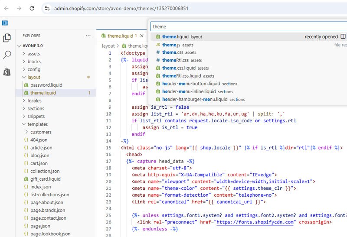Click the browser forward arrow

click(19, 8)
